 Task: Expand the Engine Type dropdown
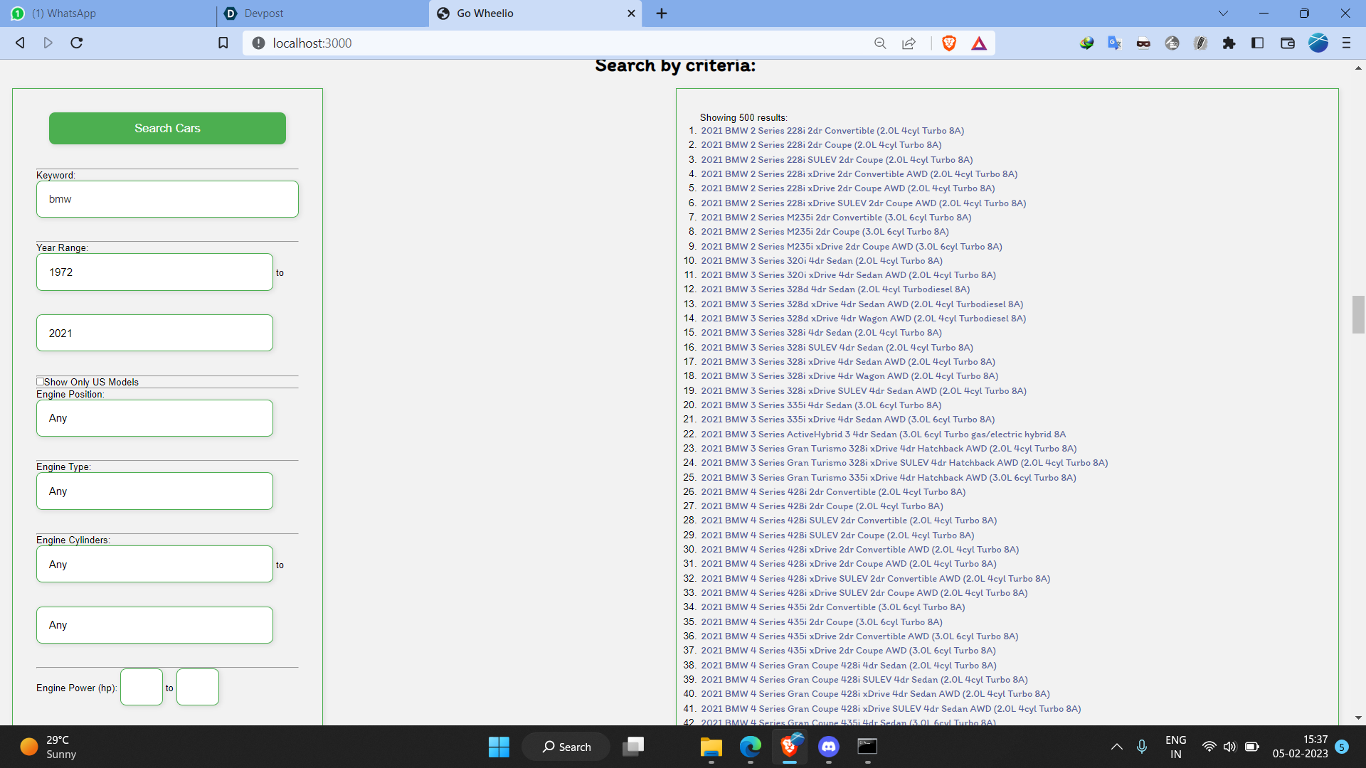154,491
